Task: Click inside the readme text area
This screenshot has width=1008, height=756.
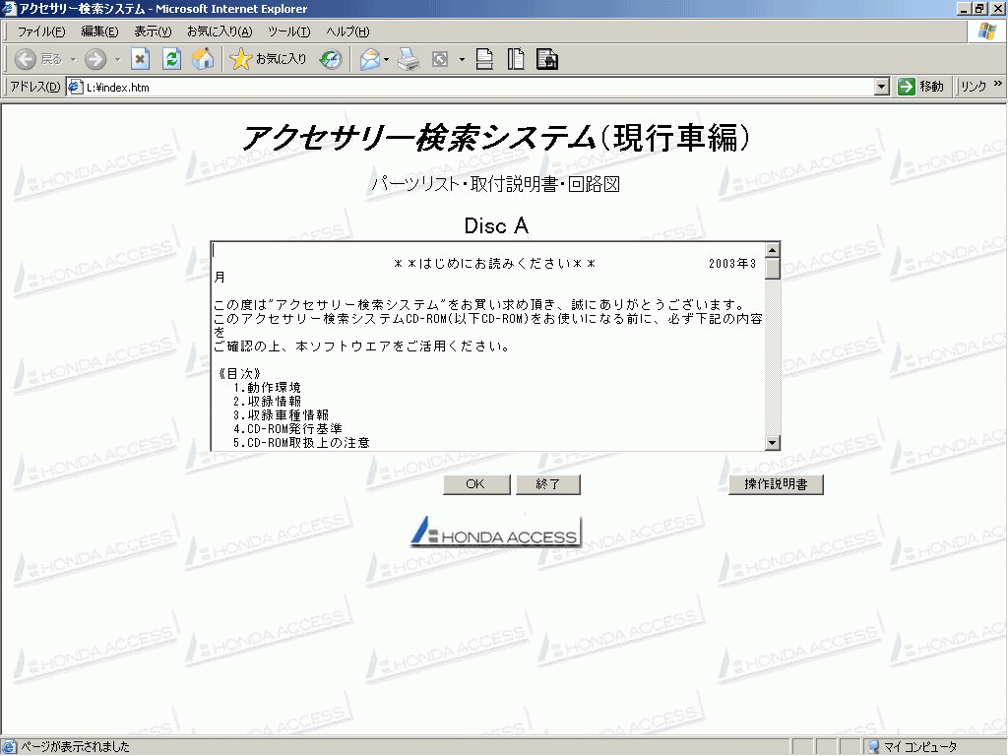Action: click(x=488, y=346)
